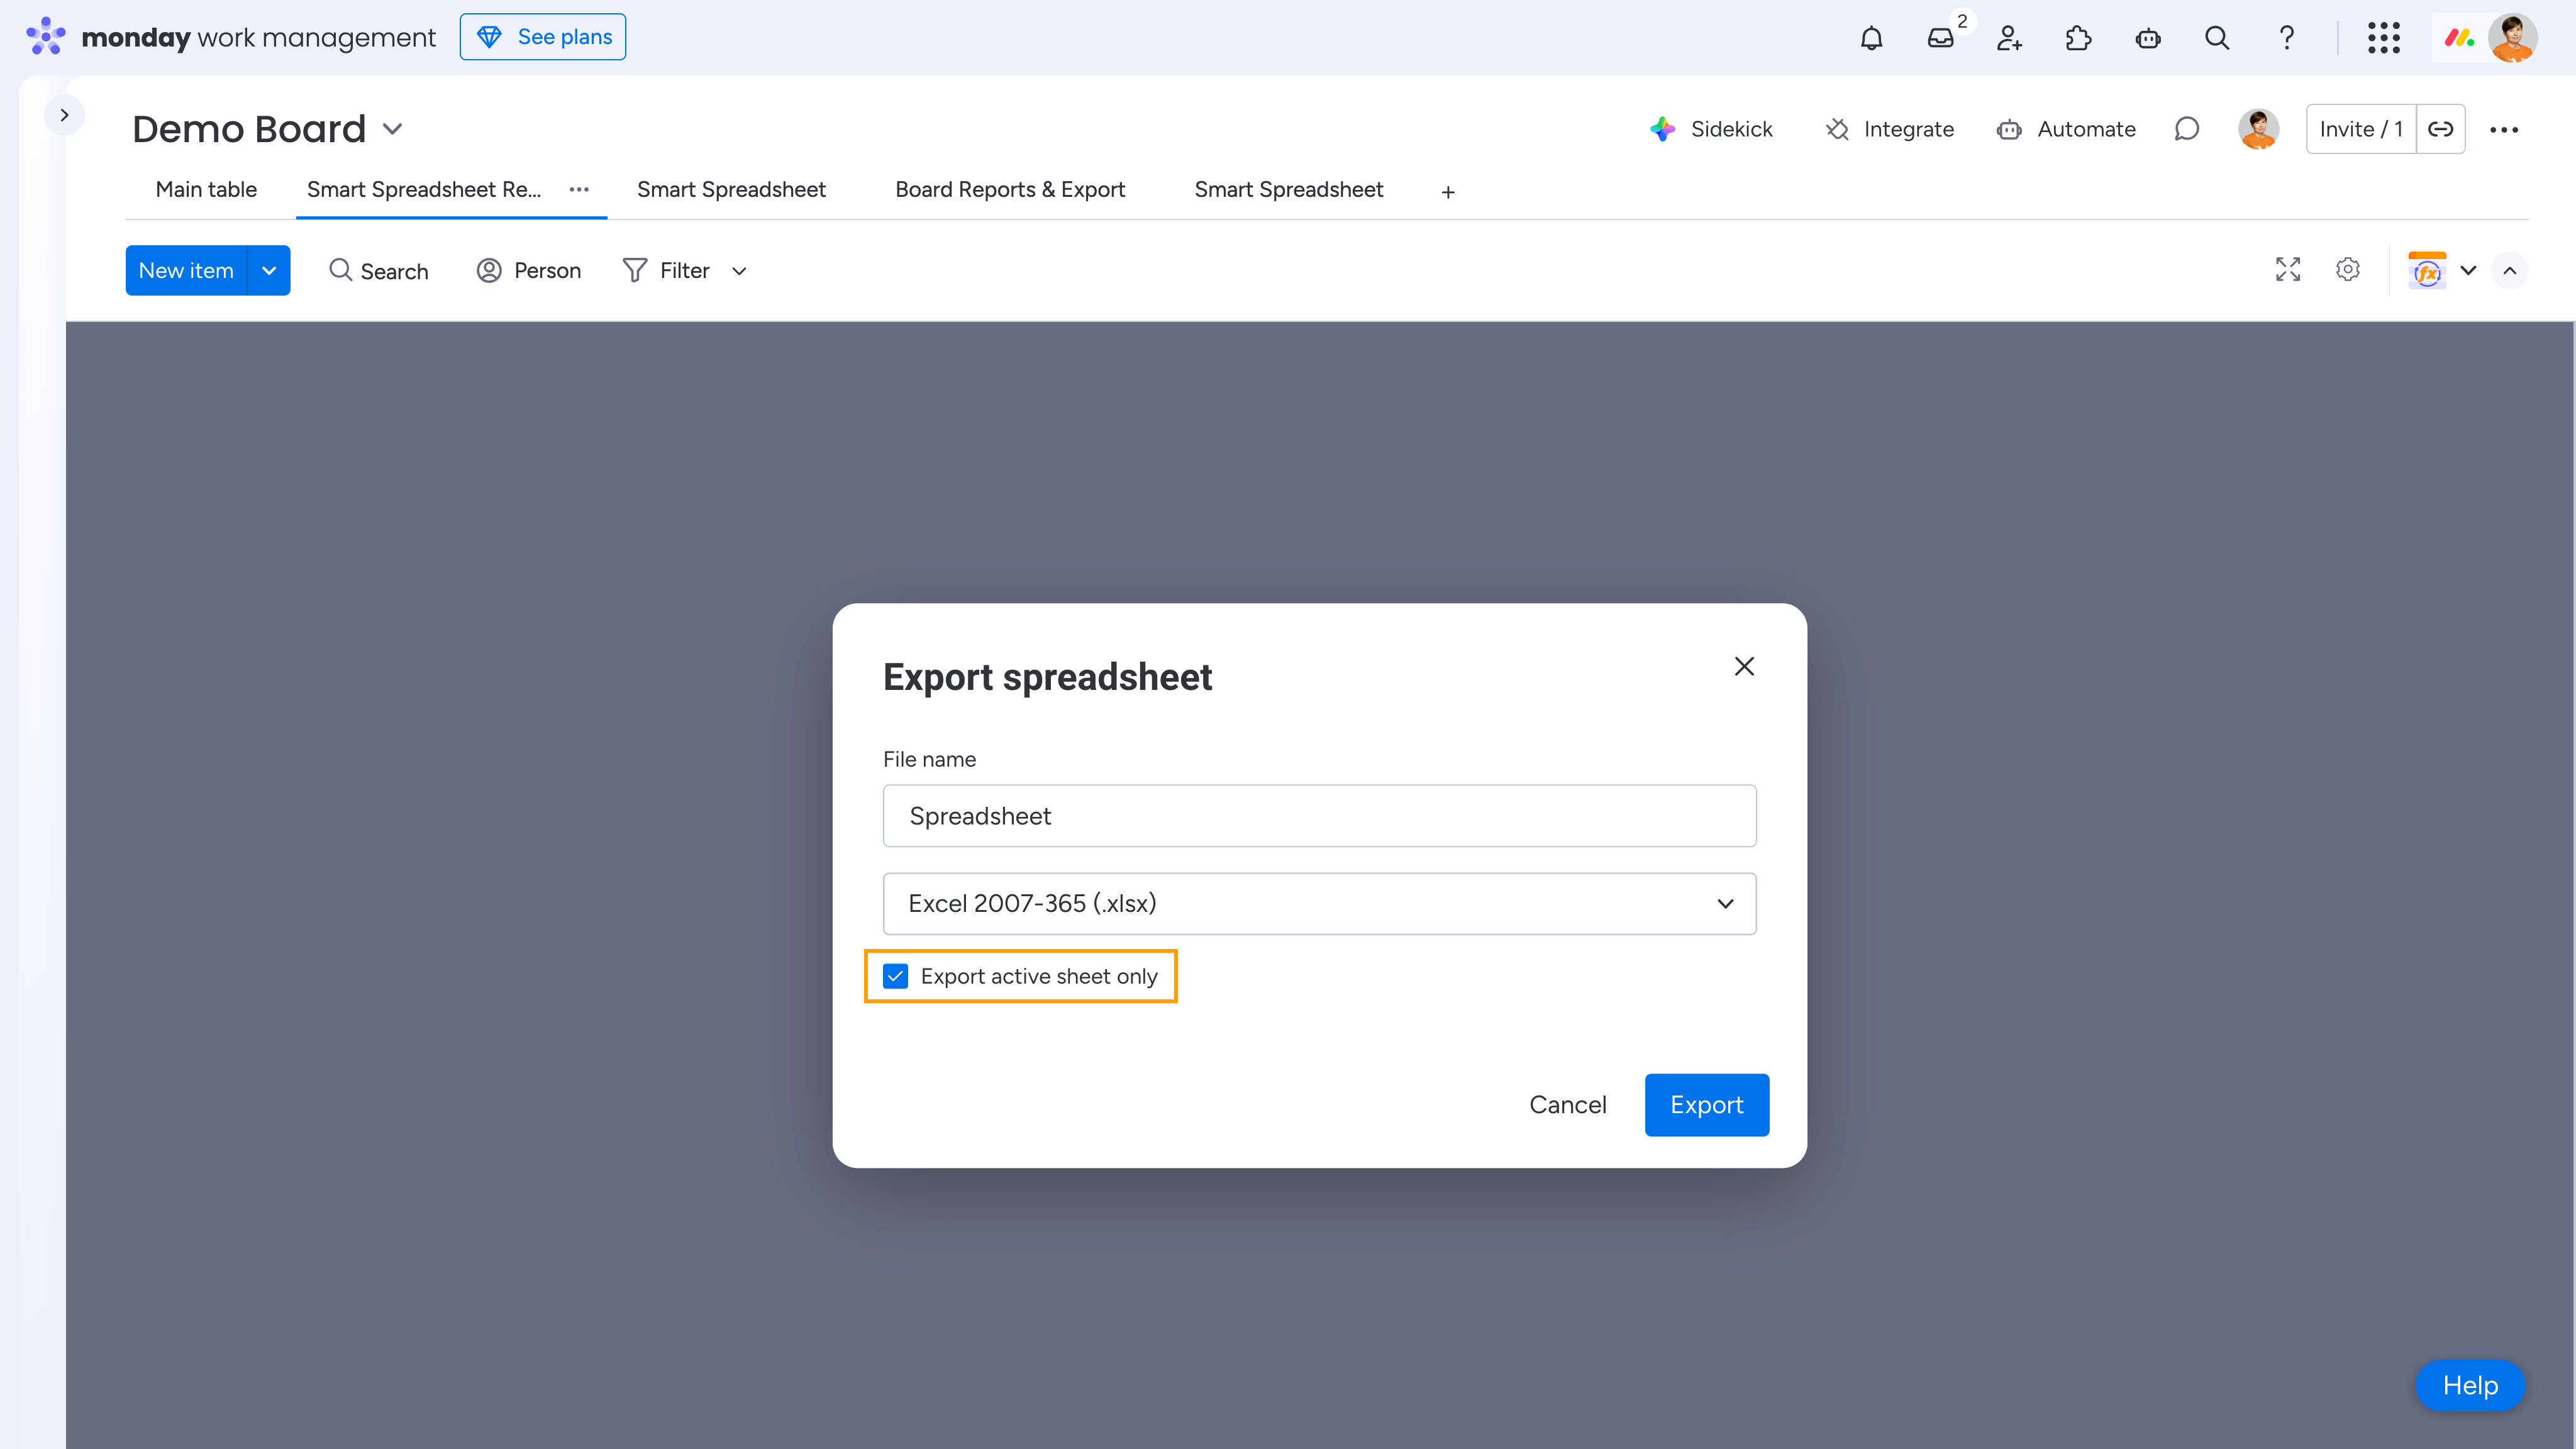This screenshot has width=2576, height=1449.
Task: Open the search everything magnifier
Action: pyautogui.click(x=2217, y=38)
